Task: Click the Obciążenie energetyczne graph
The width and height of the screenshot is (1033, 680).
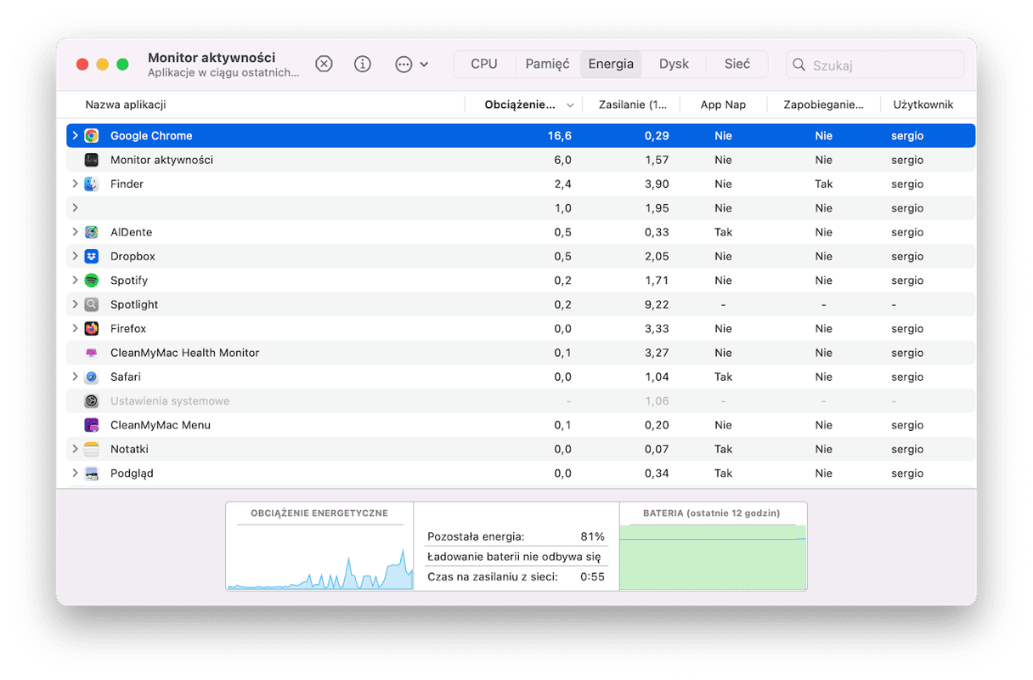Action: pyautogui.click(x=319, y=546)
